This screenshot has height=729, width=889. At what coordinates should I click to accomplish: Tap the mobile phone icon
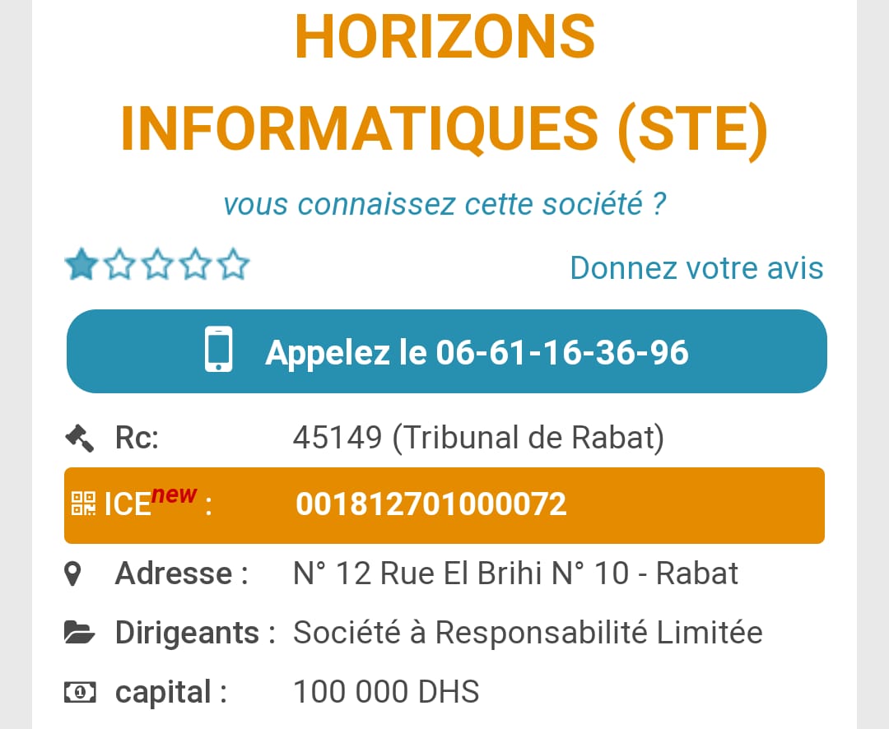click(218, 351)
